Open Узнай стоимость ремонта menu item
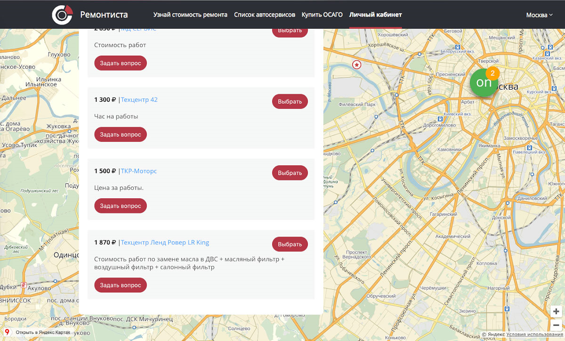 [190, 15]
